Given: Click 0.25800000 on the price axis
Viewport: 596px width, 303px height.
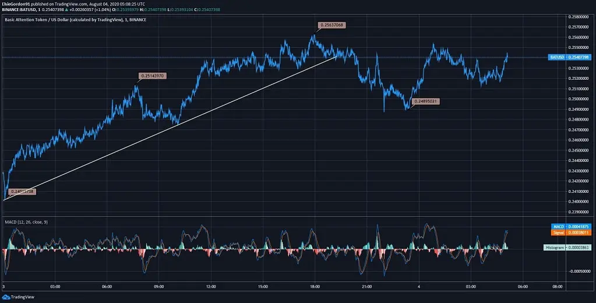Looking at the screenshot, I should click(579, 17).
